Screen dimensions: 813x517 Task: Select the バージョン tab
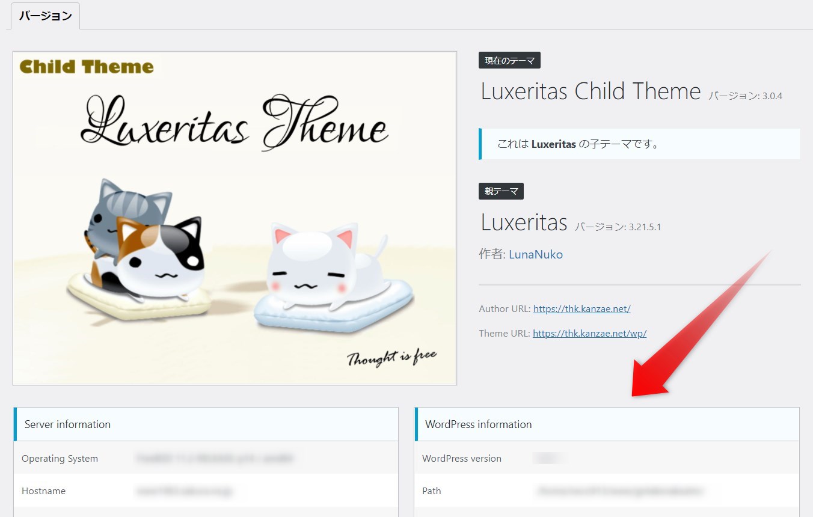(45, 16)
